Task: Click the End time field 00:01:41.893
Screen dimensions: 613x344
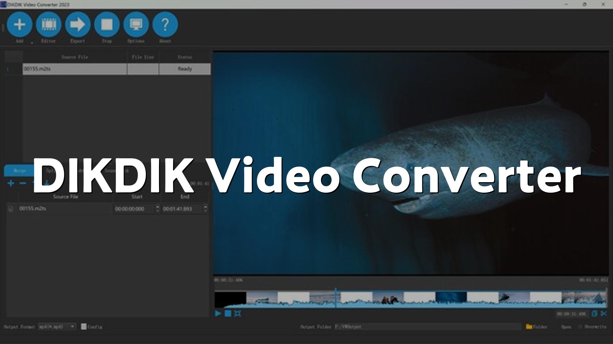Action: [x=182, y=209]
